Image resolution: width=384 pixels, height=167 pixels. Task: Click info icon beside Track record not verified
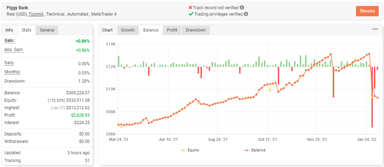242,7
